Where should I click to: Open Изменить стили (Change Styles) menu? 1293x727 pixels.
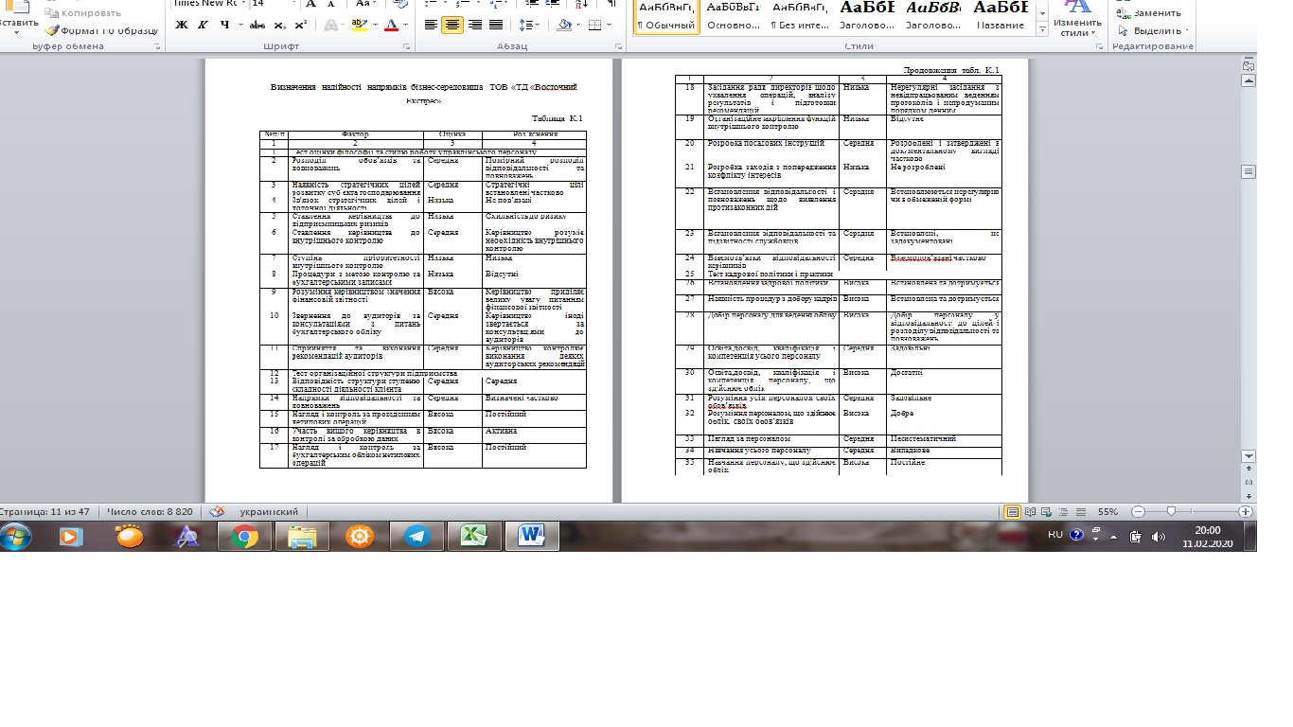point(1077,19)
